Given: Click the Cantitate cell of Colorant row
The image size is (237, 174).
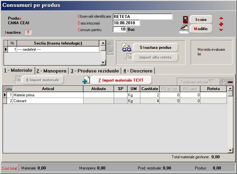Looking at the screenshot, I should 150,101.
